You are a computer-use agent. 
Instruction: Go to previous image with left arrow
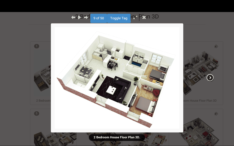(x=73, y=17)
